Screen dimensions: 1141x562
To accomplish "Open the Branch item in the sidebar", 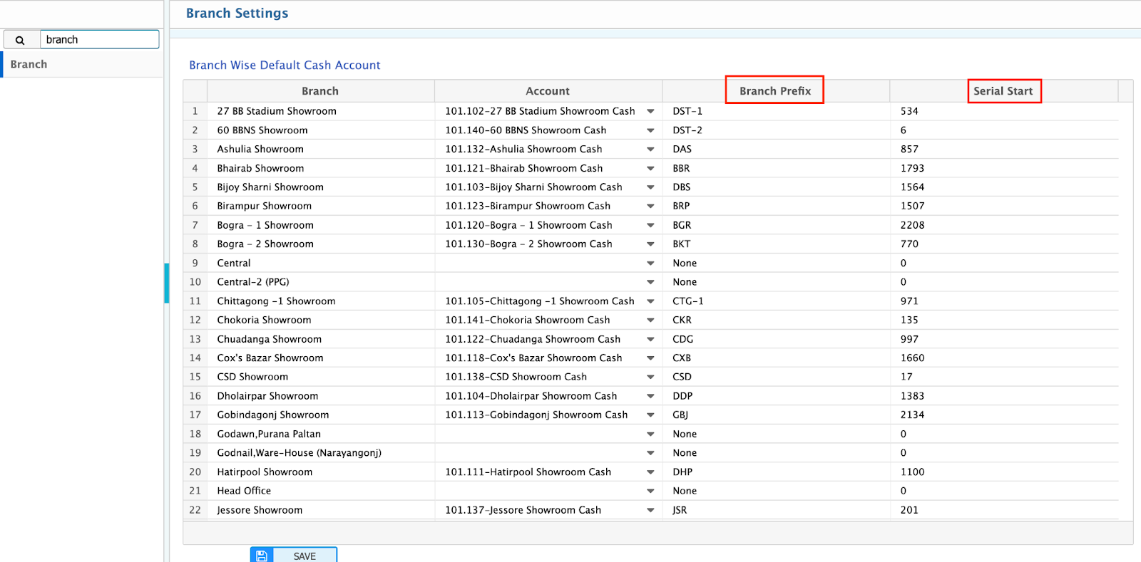I will tap(29, 64).
